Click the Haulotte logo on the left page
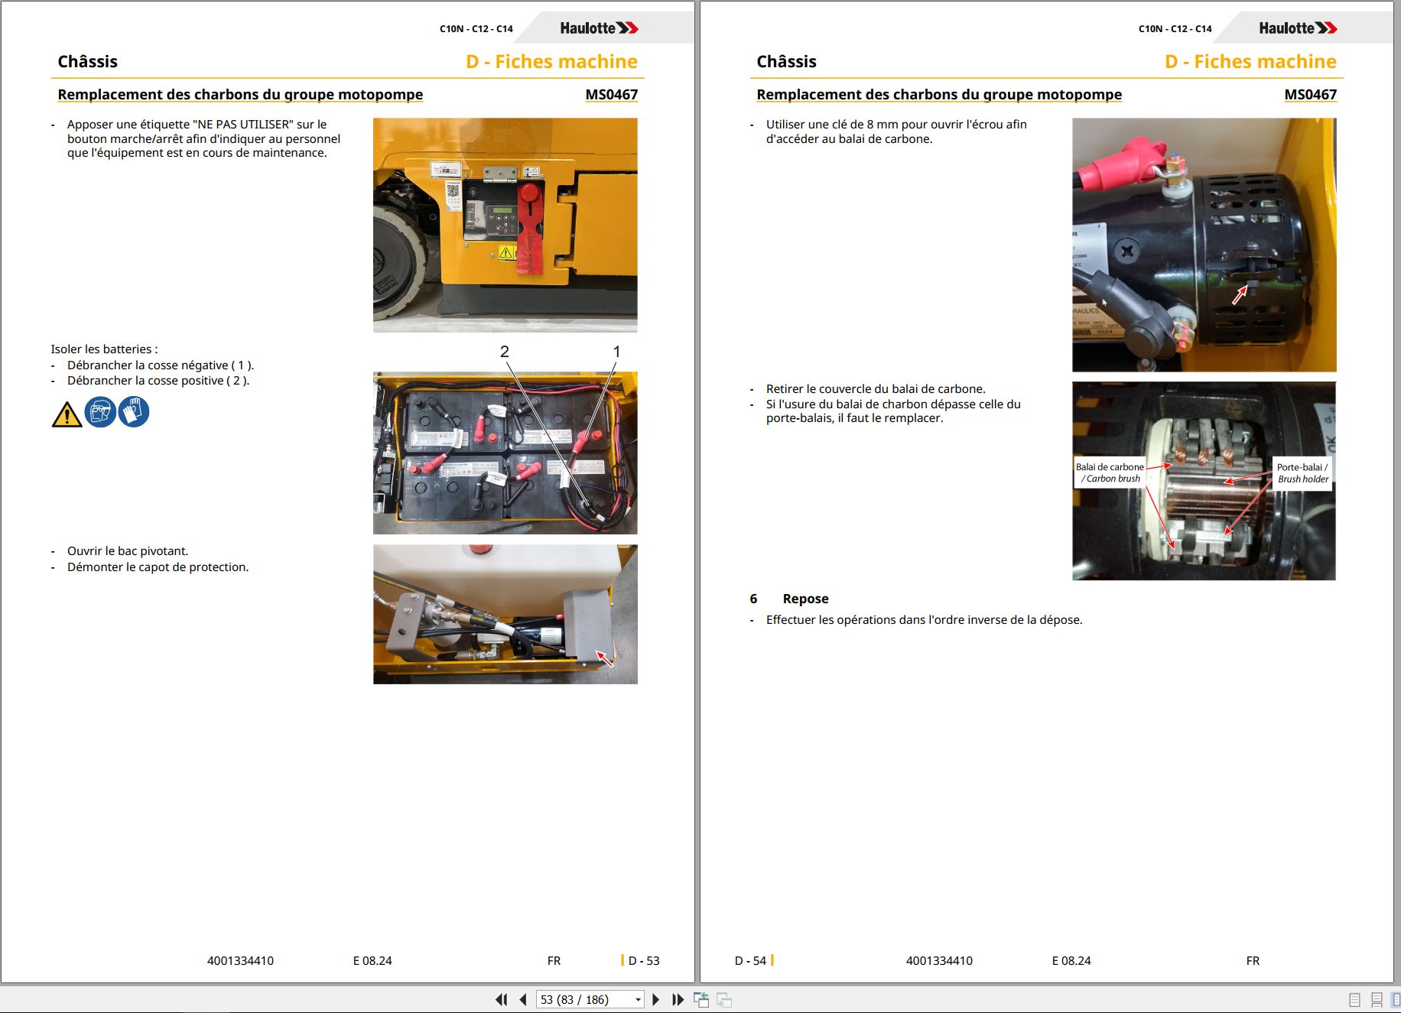 [599, 28]
